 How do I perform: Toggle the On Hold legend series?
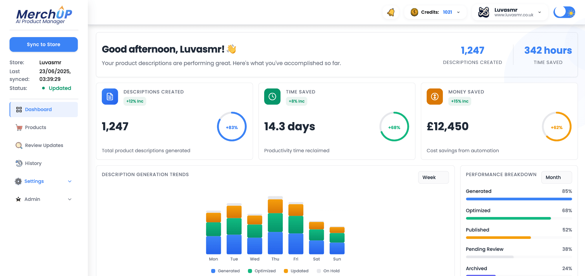pyautogui.click(x=328, y=271)
